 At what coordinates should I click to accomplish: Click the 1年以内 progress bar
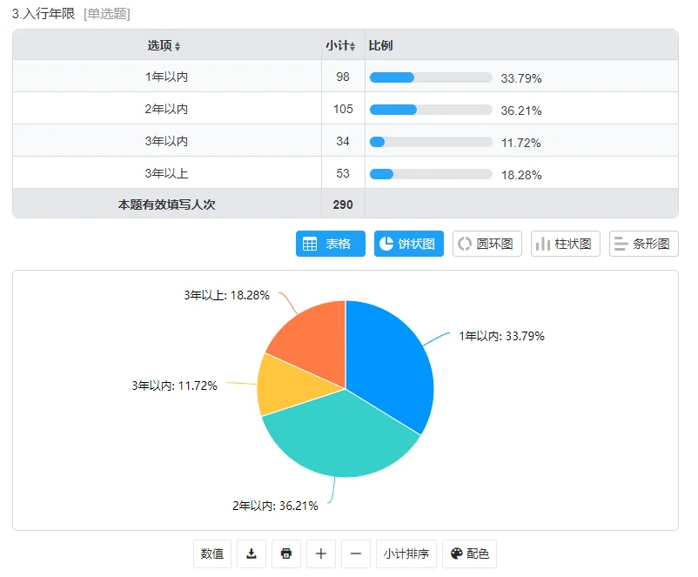(431, 77)
